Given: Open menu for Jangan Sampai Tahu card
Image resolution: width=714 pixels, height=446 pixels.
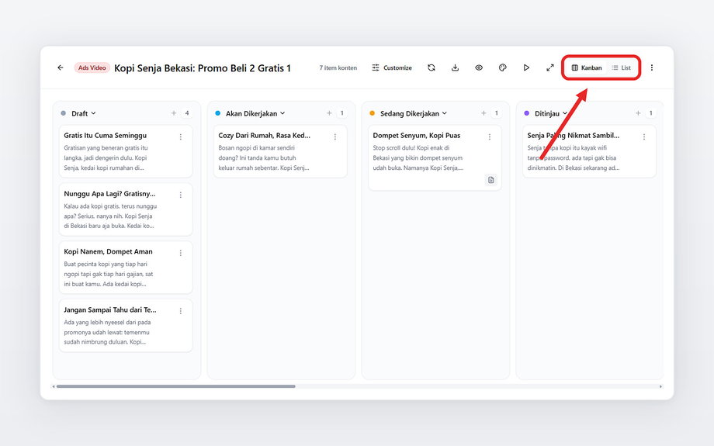Looking at the screenshot, I should pos(180,311).
